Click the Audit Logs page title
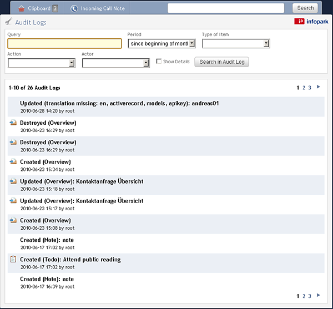Image resolution: width=333 pixels, height=309 pixels. pyautogui.click(x=31, y=22)
